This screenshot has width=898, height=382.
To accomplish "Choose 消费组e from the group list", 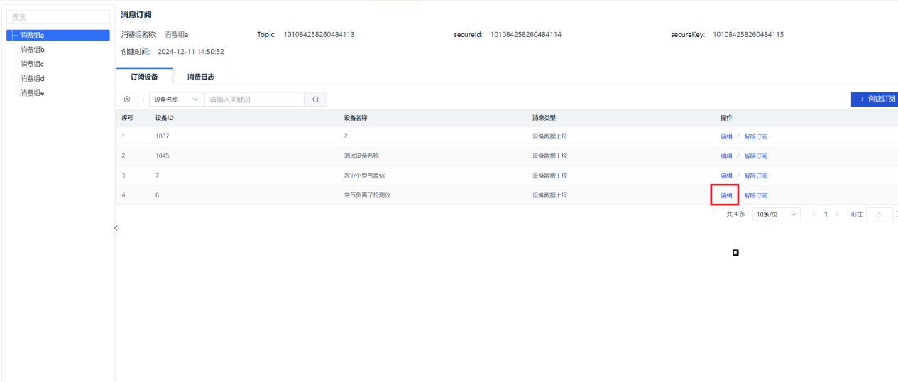I will click(x=32, y=93).
